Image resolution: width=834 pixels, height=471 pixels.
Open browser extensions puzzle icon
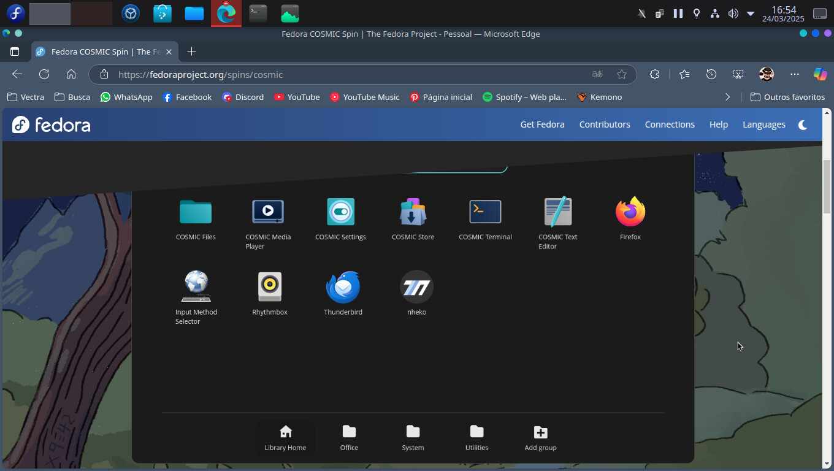[x=655, y=74]
